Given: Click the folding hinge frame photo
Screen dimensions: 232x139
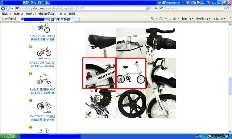Looking at the screenshot, I should point(131,43).
